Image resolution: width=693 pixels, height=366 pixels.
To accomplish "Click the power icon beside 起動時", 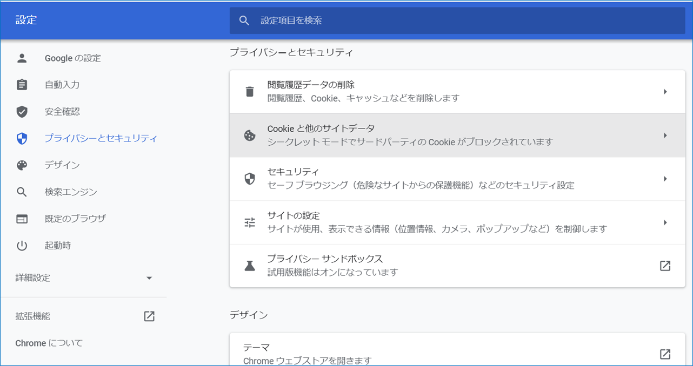I will click(22, 246).
